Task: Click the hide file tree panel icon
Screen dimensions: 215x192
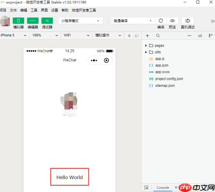Action: click(211, 35)
